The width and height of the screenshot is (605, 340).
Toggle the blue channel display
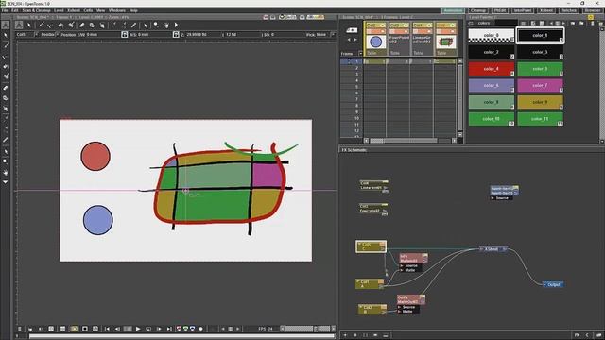pyautogui.click(x=193, y=329)
